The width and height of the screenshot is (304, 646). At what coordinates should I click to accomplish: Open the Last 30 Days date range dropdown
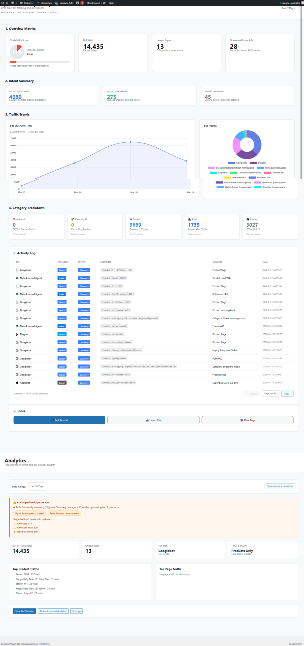[x=37, y=487]
